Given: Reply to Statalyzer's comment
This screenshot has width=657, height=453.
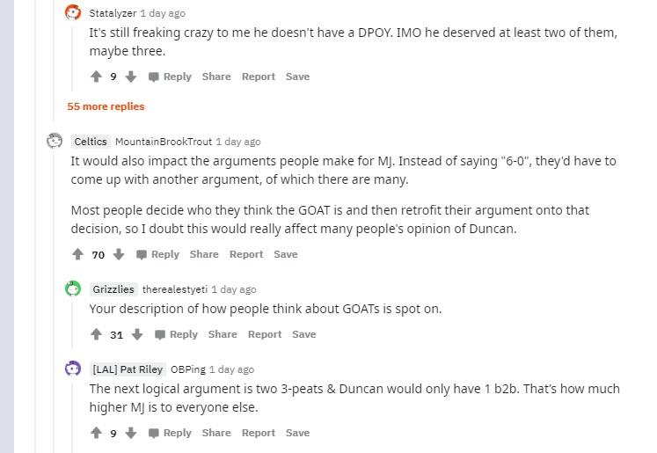Looking at the screenshot, I should 170,77.
